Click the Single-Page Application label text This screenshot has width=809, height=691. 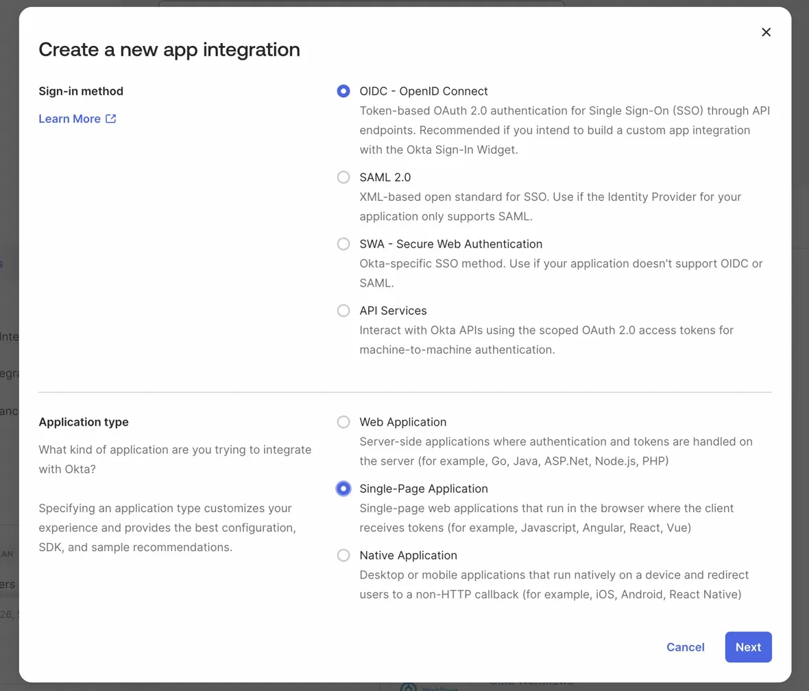pyautogui.click(x=424, y=489)
